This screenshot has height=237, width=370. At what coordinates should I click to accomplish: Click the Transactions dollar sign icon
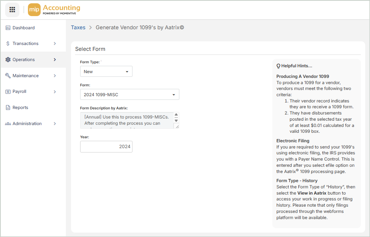click(x=8, y=44)
